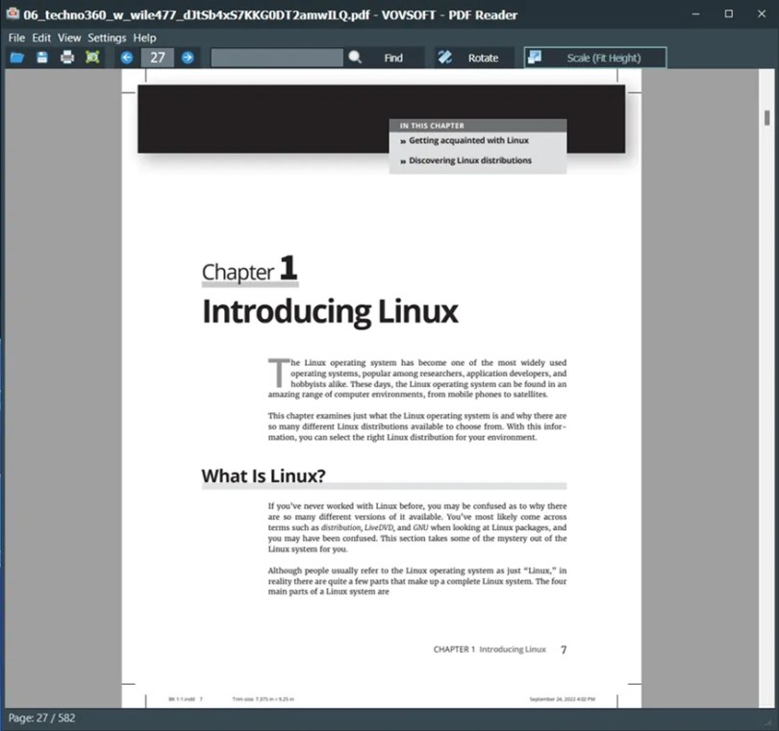
Task: Go to previous page with the left arrow
Action: pyautogui.click(x=127, y=58)
